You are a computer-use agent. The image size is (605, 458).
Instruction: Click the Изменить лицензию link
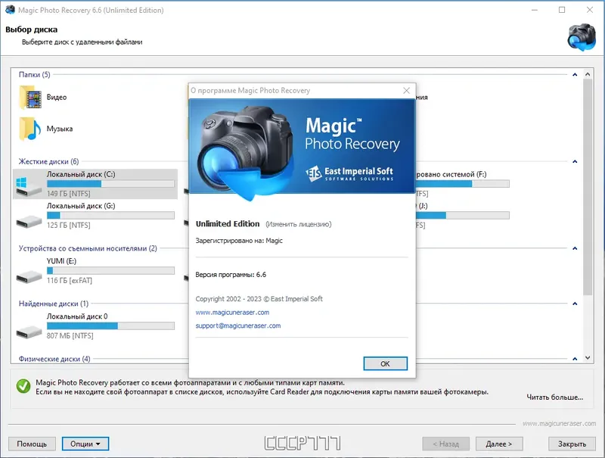point(298,224)
